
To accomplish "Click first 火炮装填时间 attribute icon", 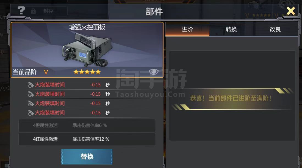I will point(31,85).
